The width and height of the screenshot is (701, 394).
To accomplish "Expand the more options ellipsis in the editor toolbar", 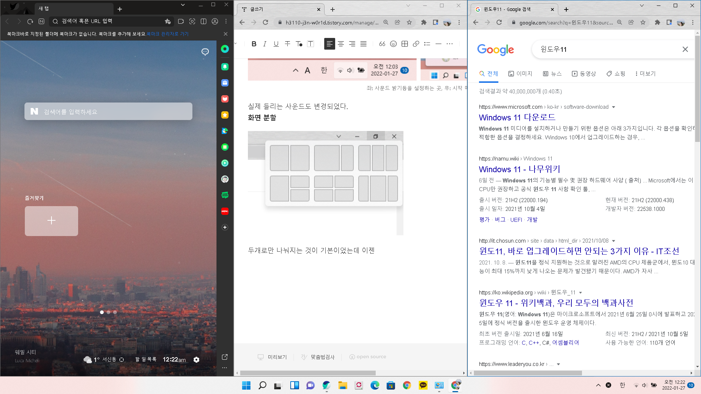I will click(450, 44).
